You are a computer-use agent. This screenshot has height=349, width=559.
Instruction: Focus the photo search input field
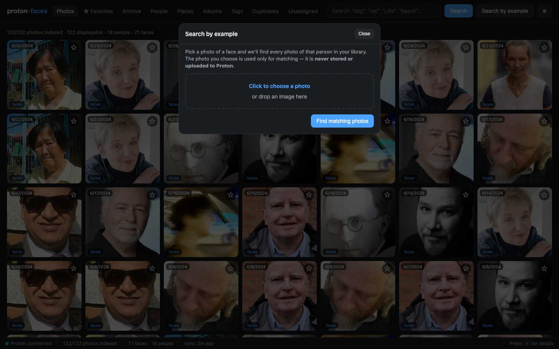[384, 11]
